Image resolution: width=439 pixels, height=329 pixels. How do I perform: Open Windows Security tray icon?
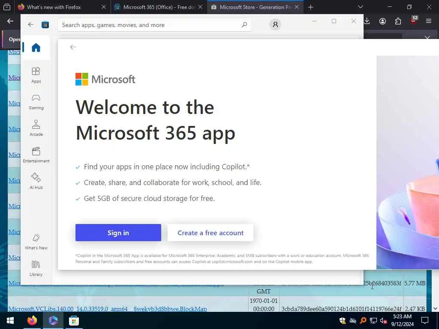pos(342,320)
